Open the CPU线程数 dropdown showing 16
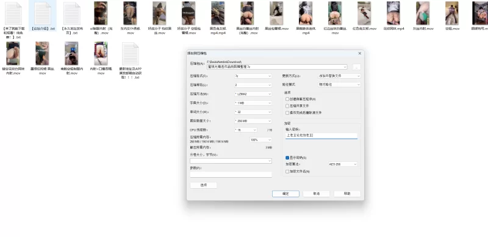488x237 pixels. pos(246,130)
